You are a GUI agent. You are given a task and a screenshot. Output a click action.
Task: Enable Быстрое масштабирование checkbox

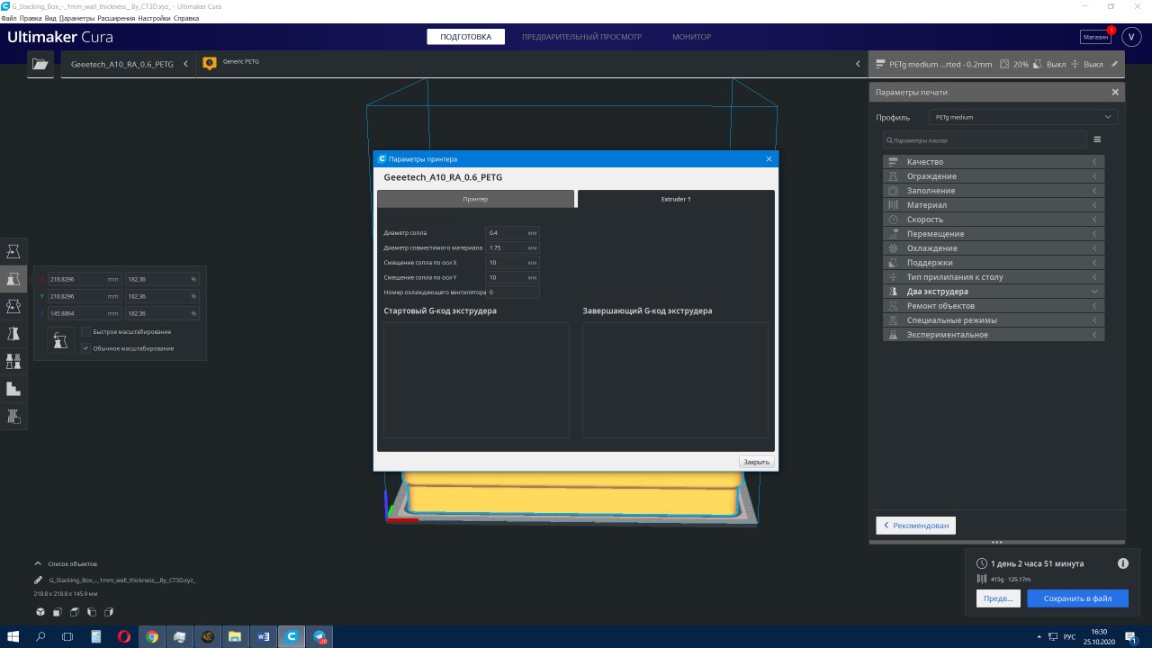85,331
